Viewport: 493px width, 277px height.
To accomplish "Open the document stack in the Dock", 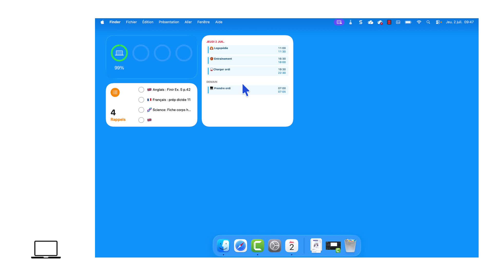I will coord(316,246).
